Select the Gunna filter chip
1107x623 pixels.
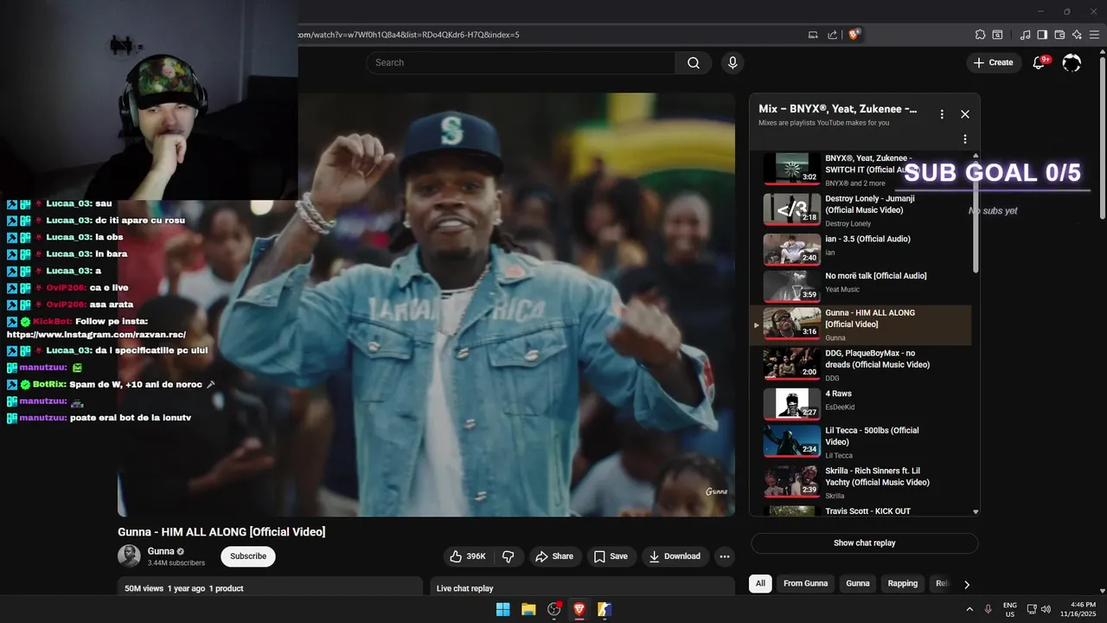tap(857, 583)
